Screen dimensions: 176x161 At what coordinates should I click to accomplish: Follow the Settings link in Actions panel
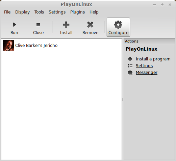click(144, 66)
